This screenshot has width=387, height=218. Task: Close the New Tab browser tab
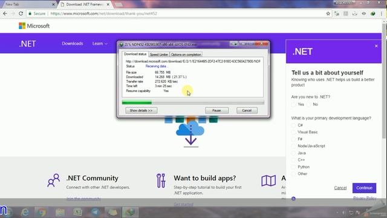pyautogui.click(x=53, y=4)
